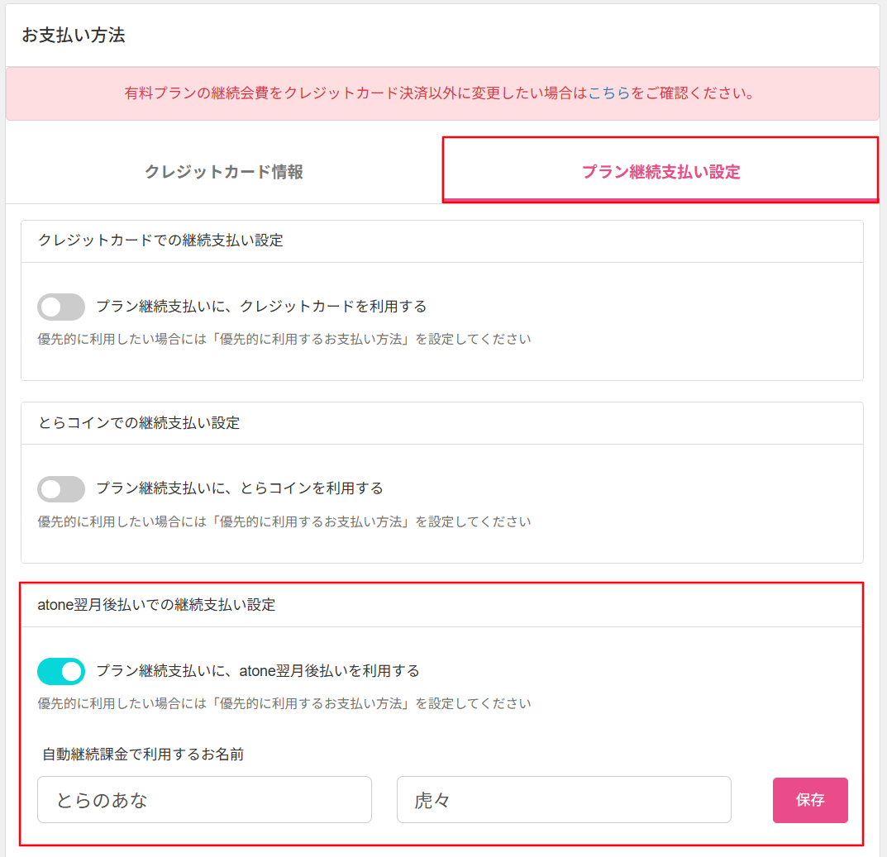Disable the atone翌月後払い payment toggle
The height and width of the screenshot is (857, 887).
tap(61, 672)
